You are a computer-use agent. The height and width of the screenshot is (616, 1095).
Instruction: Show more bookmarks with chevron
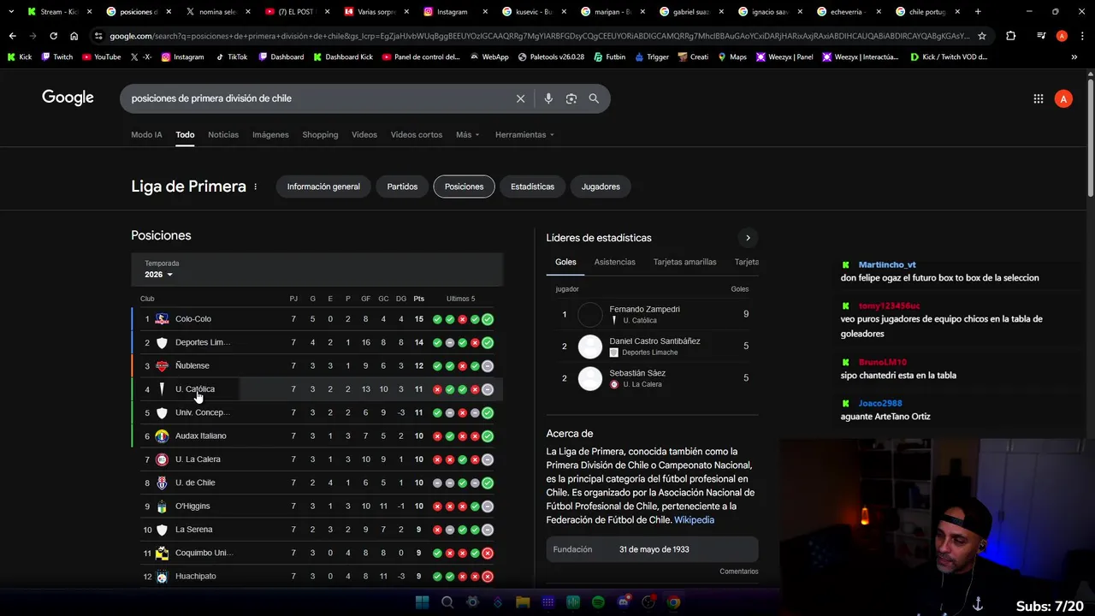[x=1074, y=56]
